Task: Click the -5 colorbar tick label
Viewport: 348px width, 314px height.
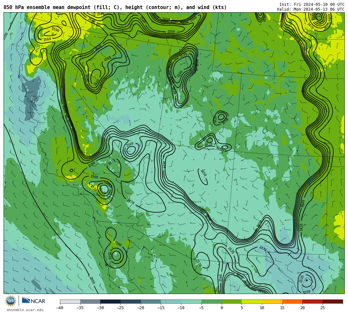Action: pos(201,308)
